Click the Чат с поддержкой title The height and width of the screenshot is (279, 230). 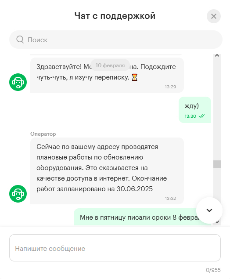[115, 16]
